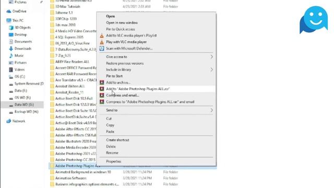Screen dimensions: 334x188
Task: Select OS WD (F:) drive in sidebar
Action: [22, 98]
